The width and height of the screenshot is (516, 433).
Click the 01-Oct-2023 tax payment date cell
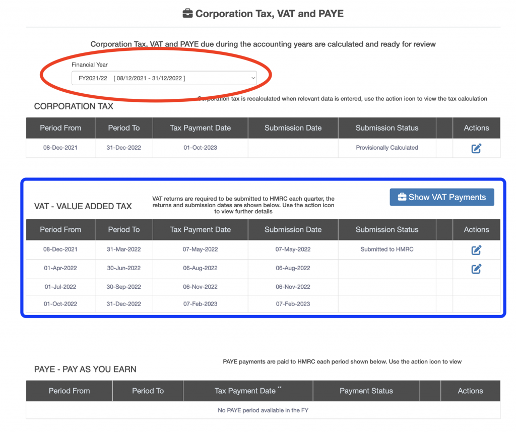coord(200,148)
